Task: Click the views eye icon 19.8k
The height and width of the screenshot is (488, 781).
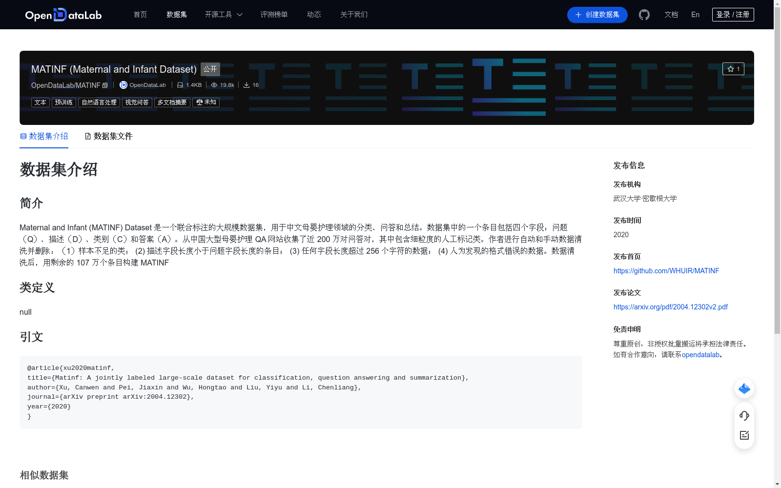Action: point(214,85)
